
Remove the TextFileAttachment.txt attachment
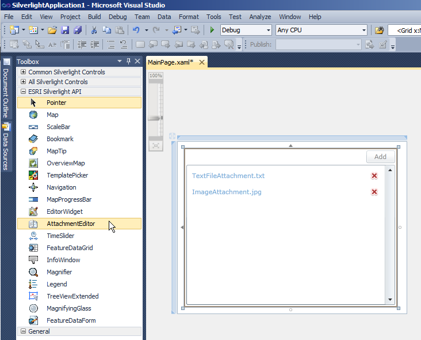(374, 176)
